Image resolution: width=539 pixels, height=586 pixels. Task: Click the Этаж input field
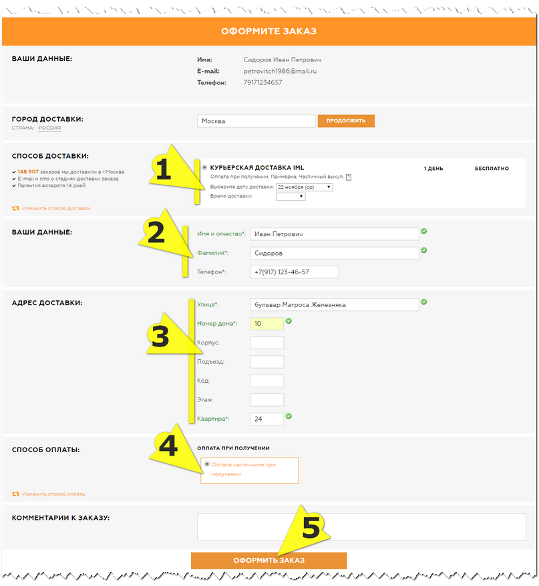click(267, 400)
